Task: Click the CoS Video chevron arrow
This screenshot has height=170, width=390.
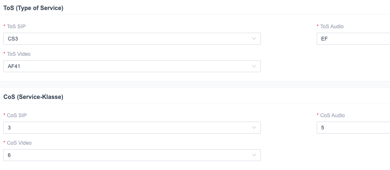Action: (254, 155)
